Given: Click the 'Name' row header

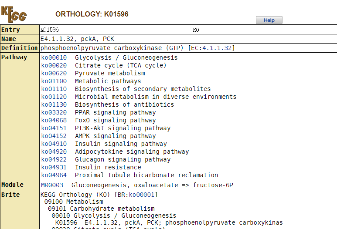Looking at the screenshot, I should tap(20, 39).
